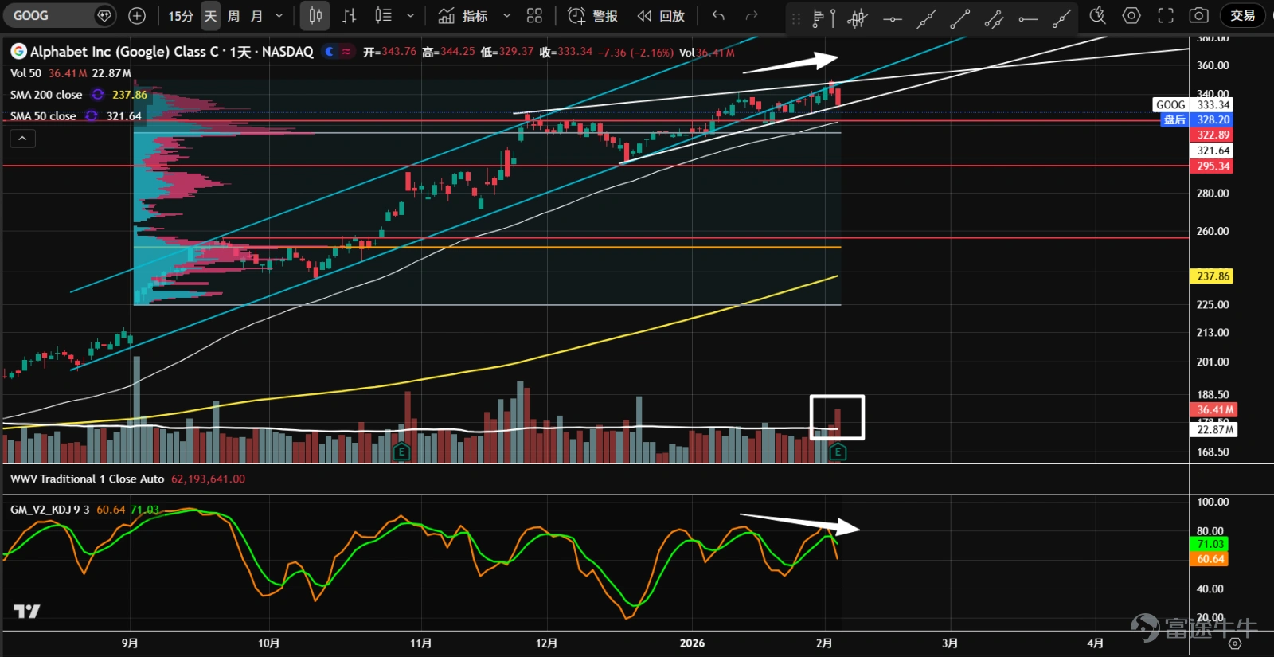Toggle the post-market session moon indicator
Screen dimensions: 1274x657
click(330, 52)
